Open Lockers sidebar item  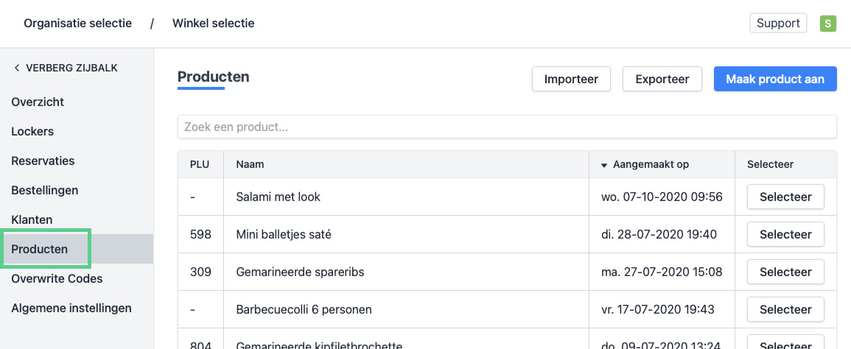point(32,131)
